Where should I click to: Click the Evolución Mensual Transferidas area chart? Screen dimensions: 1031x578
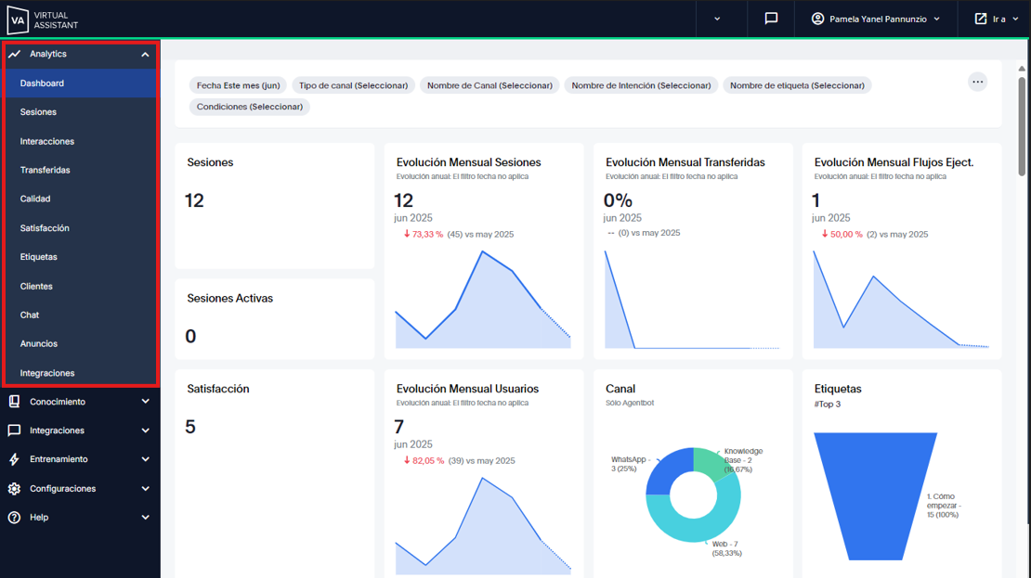692,300
